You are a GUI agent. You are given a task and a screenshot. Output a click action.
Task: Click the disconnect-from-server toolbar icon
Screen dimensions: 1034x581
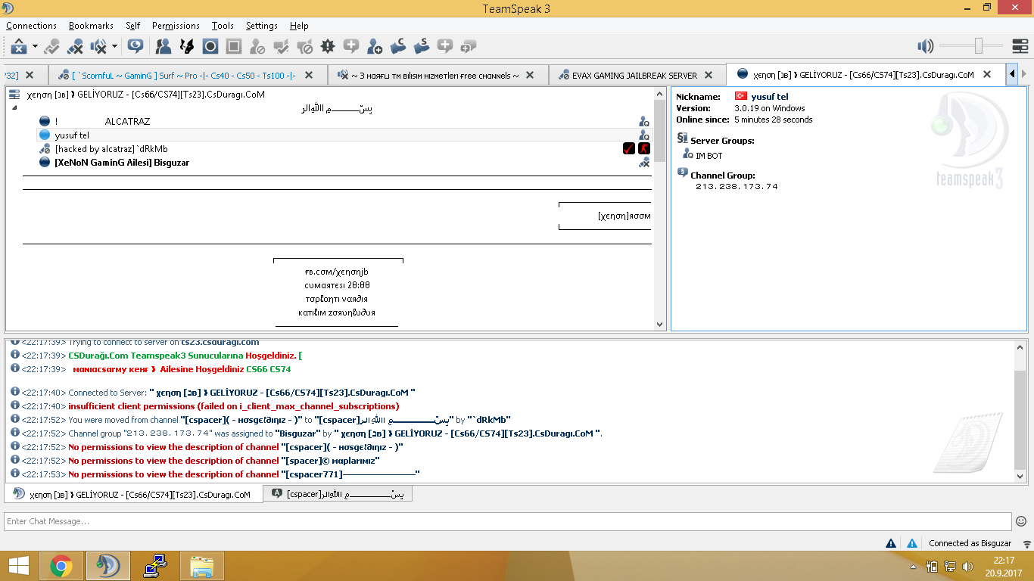(19, 46)
